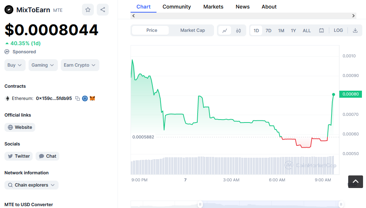This screenshot has height=208, width=366.
Task: Click the tab strip horizontal scrollbar
Action: tap(244, 16)
